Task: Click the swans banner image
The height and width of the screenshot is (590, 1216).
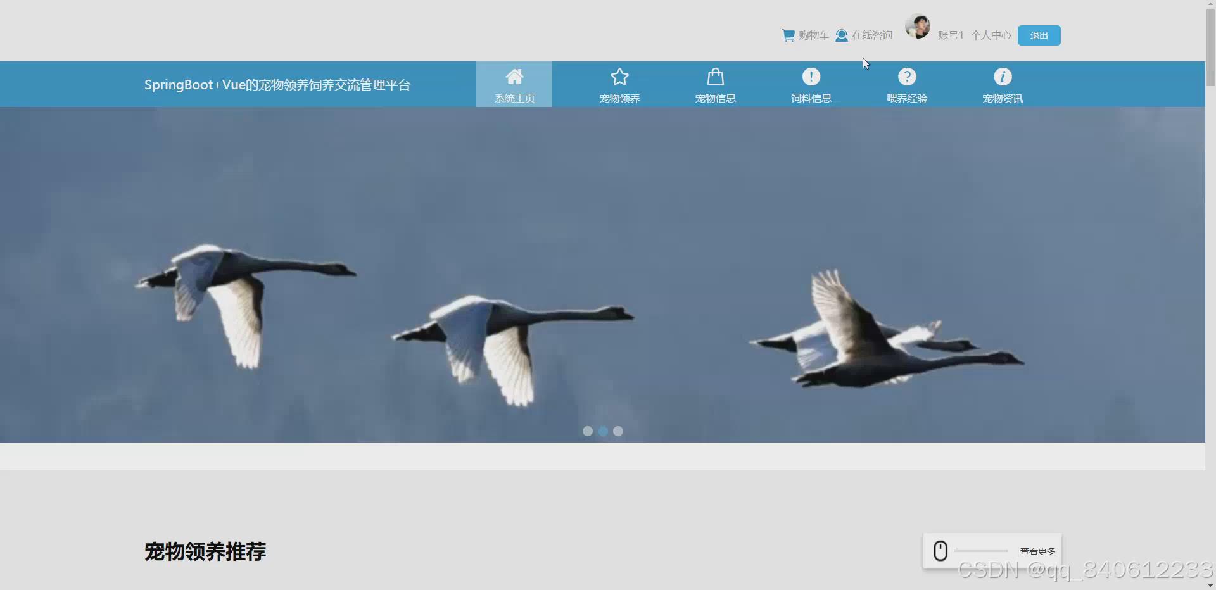Action: pyautogui.click(x=602, y=275)
